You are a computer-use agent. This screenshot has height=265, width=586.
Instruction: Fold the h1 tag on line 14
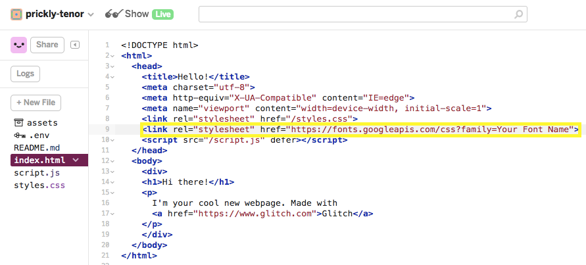click(x=112, y=182)
